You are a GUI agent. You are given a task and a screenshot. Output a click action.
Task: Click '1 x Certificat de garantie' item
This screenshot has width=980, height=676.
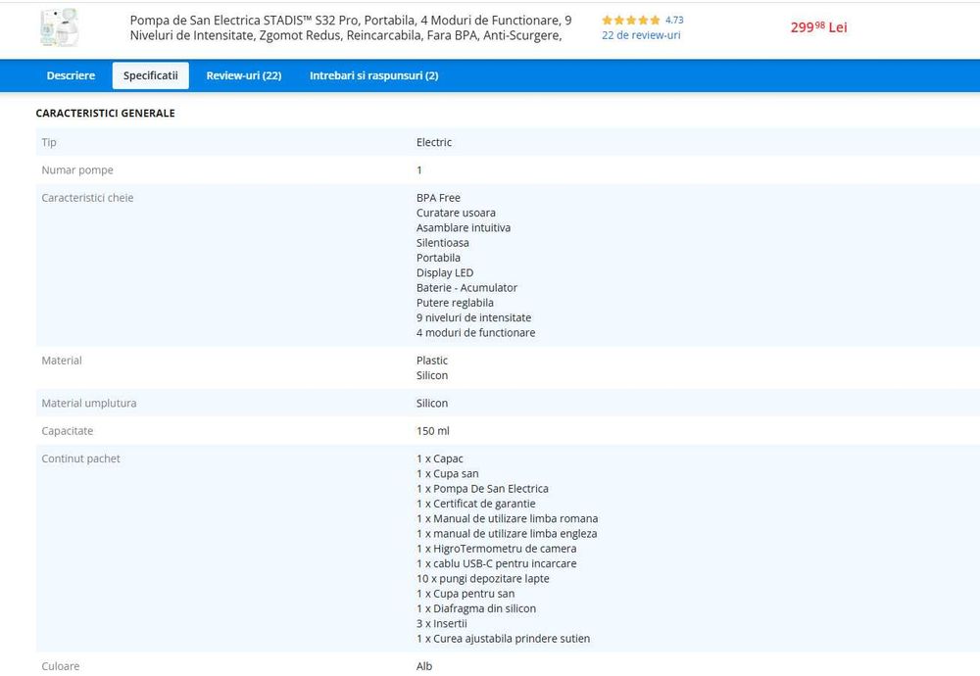475,503
